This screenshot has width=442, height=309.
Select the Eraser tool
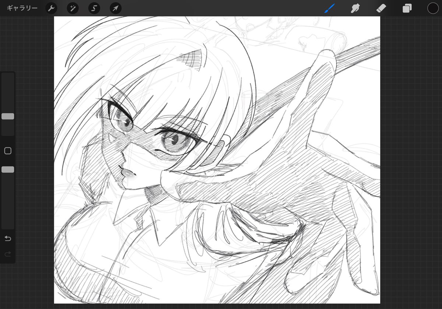(381, 8)
